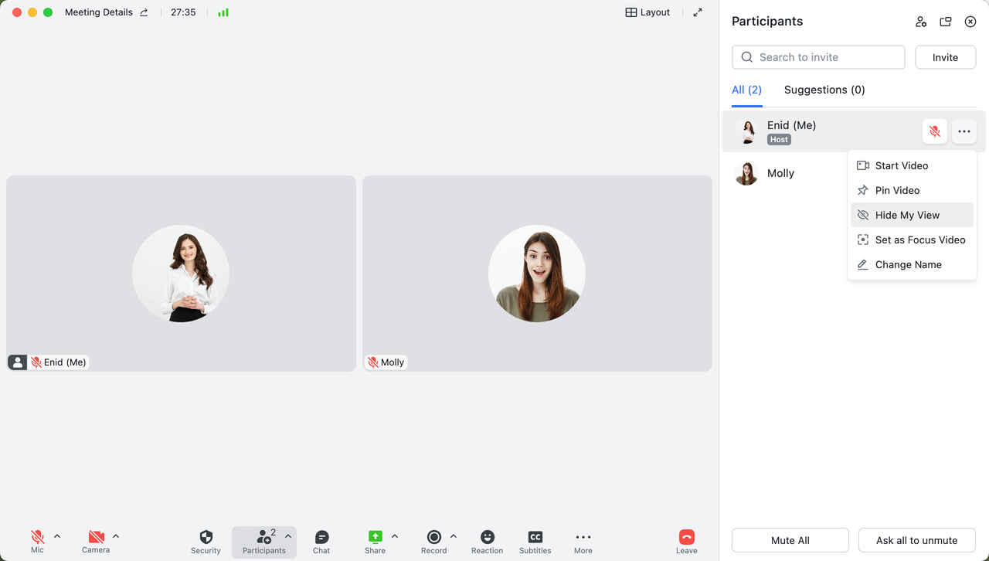
Task: Open the Layout dropdown
Action: point(647,12)
